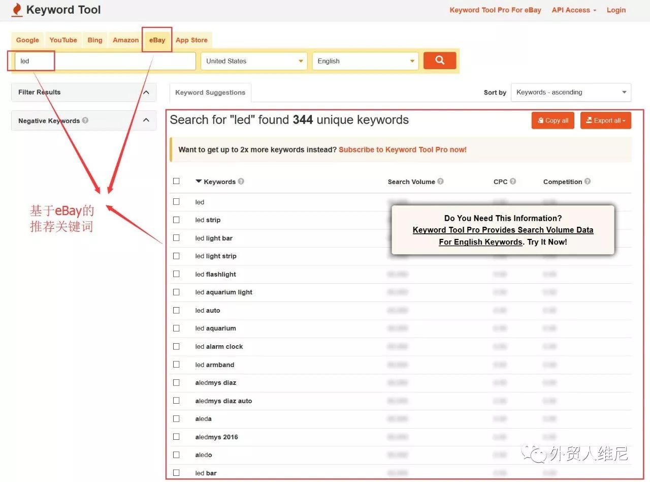
Task: Click help icon beside Search Volume header
Action: click(441, 182)
